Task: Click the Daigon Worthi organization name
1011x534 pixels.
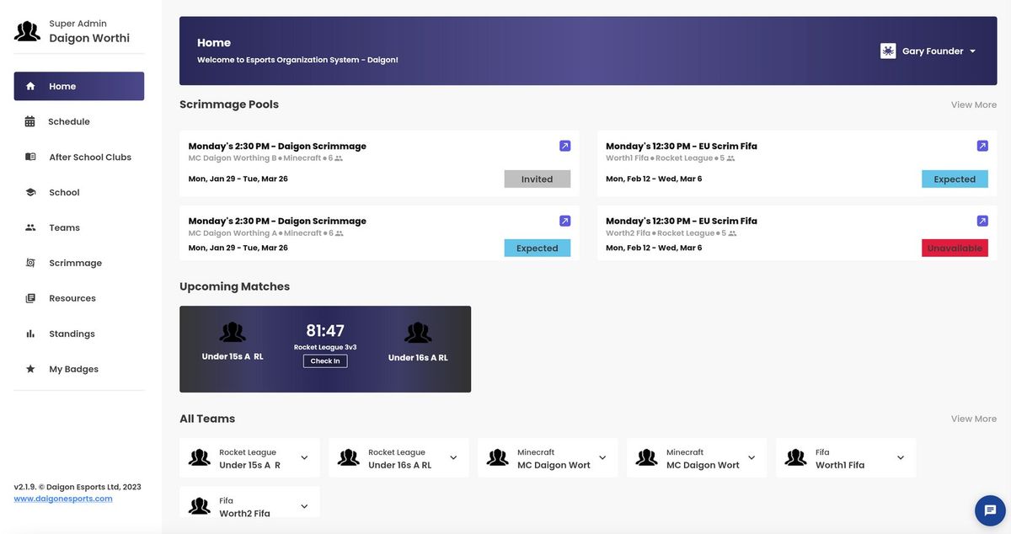Action: click(89, 38)
